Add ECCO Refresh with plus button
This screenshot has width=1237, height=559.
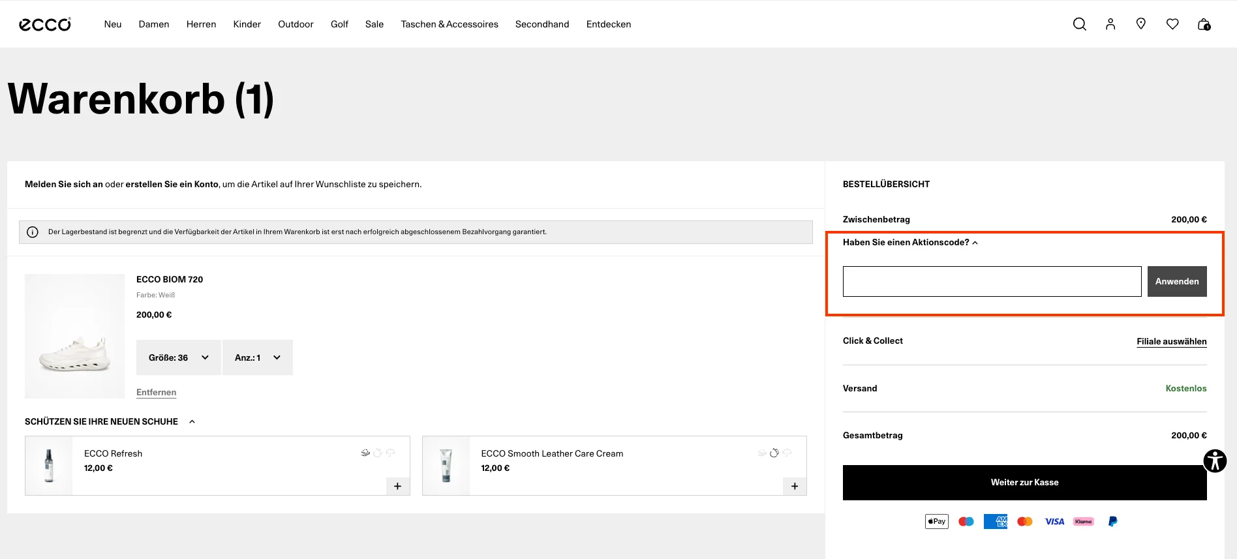(x=397, y=486)
